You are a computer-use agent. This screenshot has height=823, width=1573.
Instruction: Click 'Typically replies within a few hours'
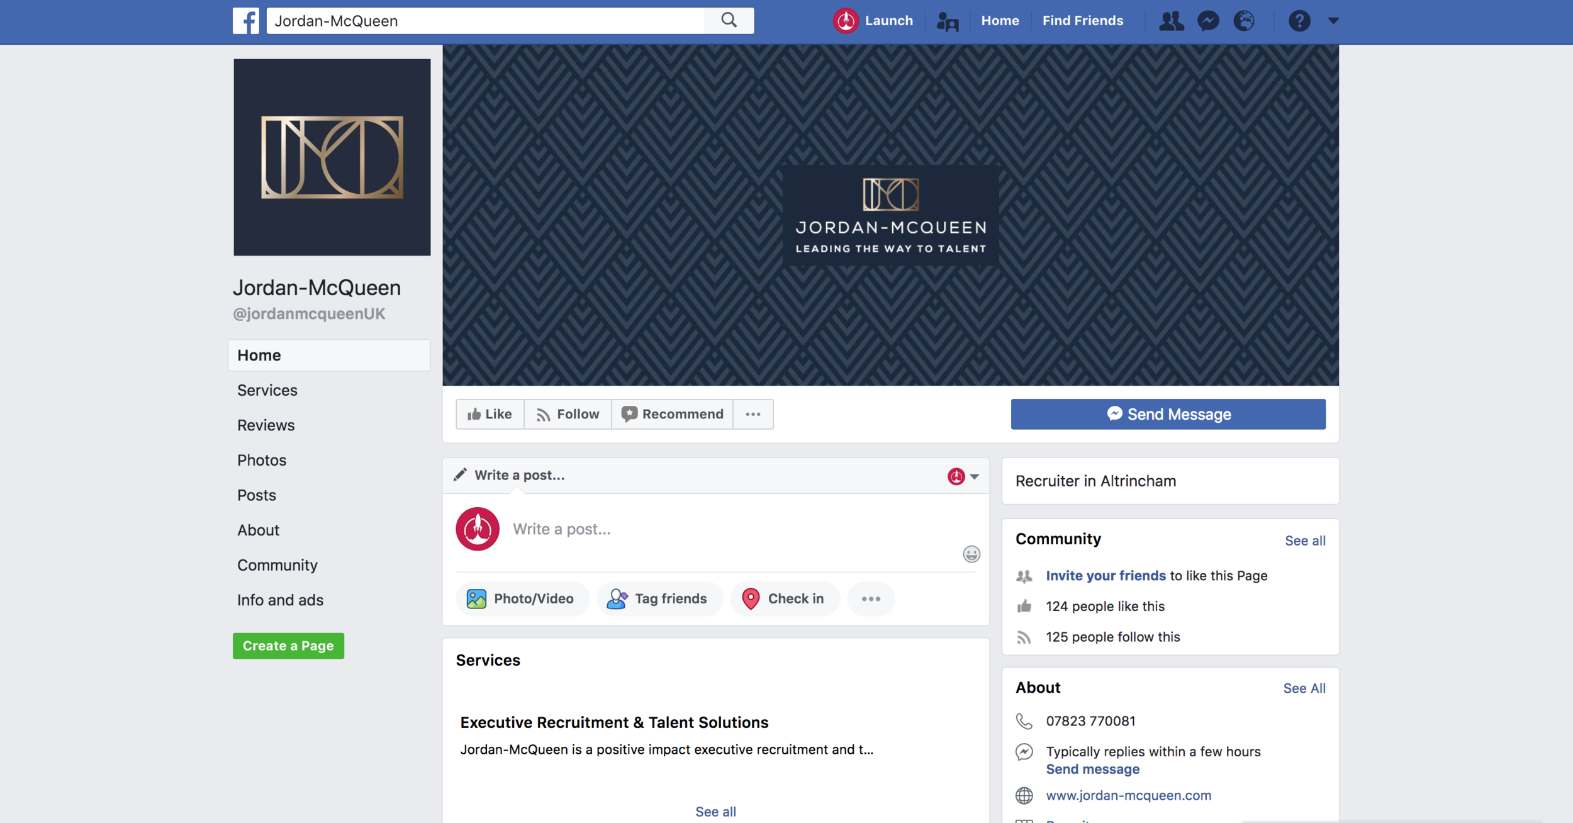(x=1153, y=751)
